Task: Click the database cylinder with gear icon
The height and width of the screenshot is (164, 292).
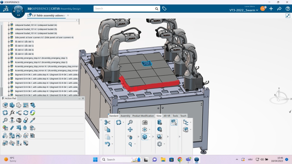Action: point(159,122)
